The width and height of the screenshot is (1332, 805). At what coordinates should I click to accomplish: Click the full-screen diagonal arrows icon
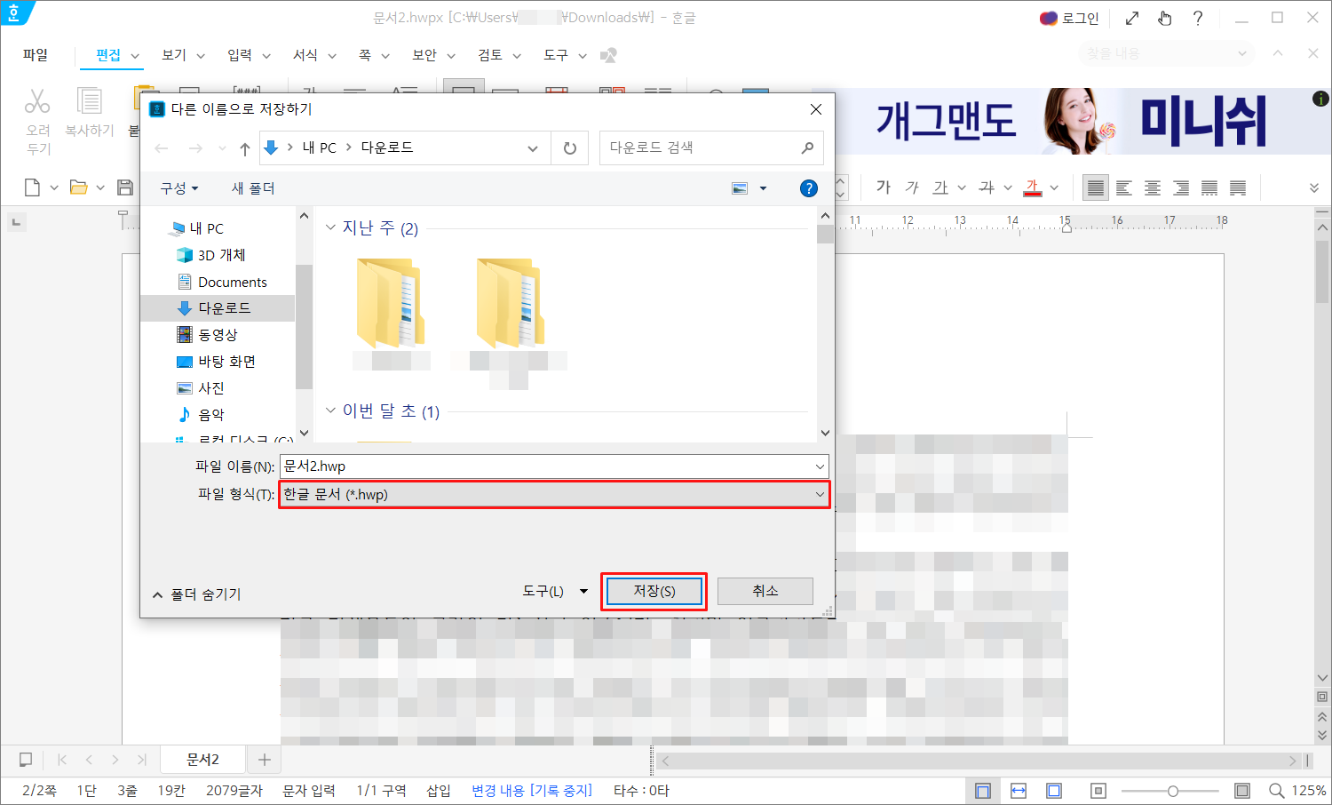point(1131,18)
